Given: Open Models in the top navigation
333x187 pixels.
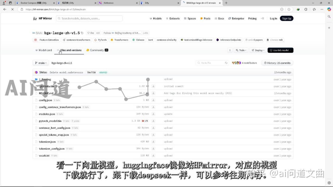Looking at the screenshot, I should 156,18.
